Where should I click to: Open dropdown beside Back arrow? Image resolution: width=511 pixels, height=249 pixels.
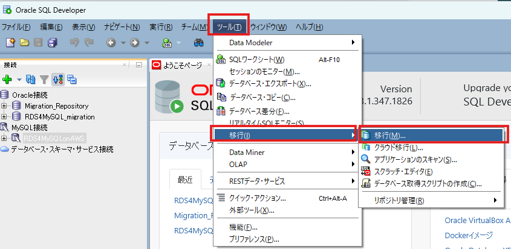pyautogui.click(x=123, y=43)
